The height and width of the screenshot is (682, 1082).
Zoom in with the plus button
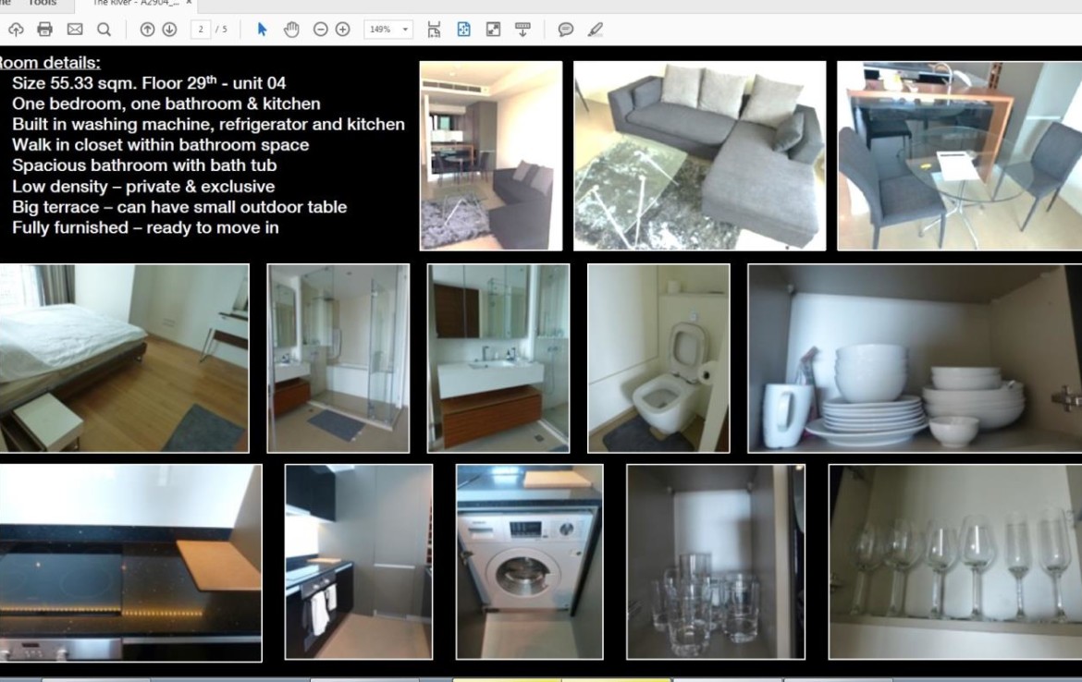pos(342,30)
